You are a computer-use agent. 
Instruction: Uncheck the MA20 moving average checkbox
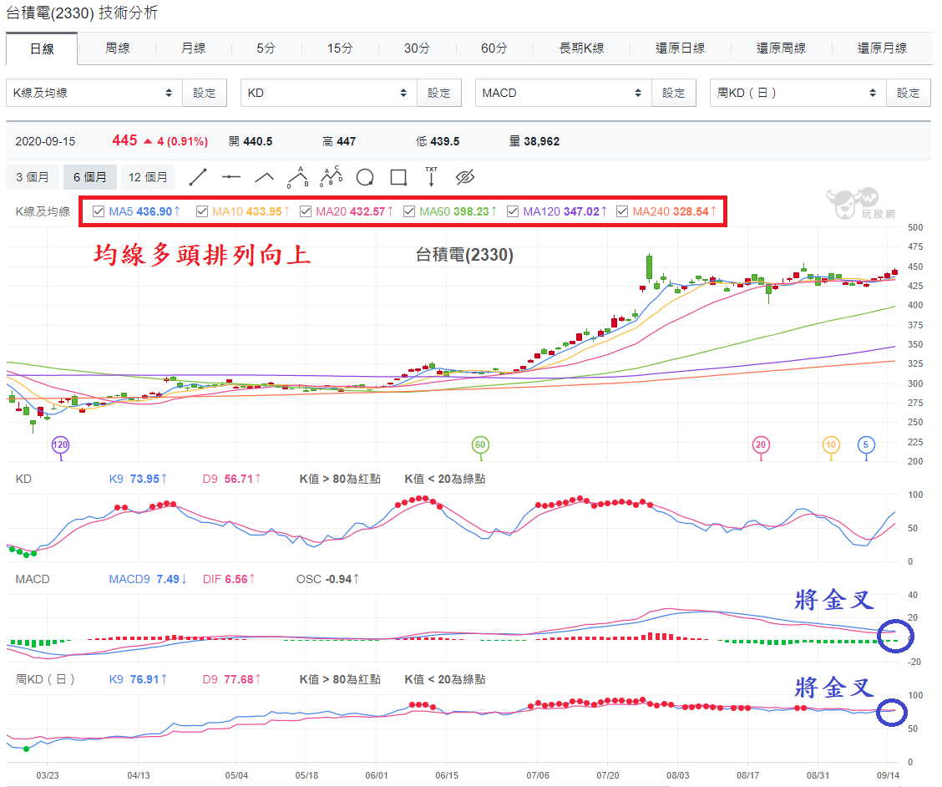coord(306,211)
